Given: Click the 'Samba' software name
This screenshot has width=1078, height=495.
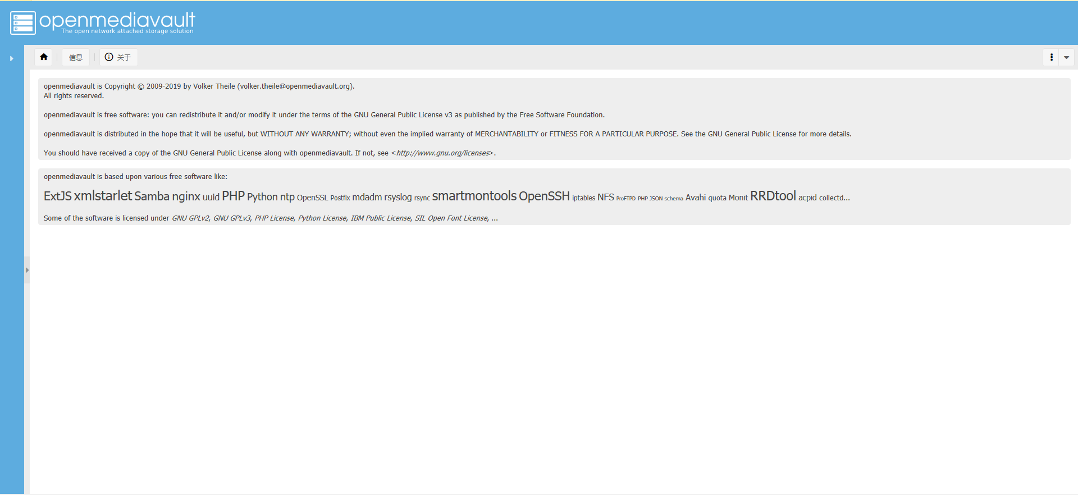Looking at the screenshot, I should pyautogui.click(x=152, y=196).
